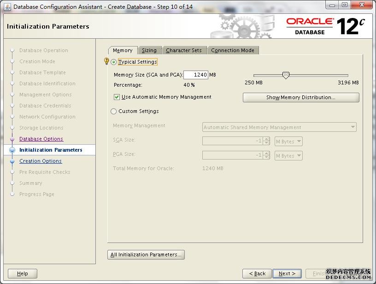
Task: Select the Typical Settings radio button
Action: [x=114, y=62]
